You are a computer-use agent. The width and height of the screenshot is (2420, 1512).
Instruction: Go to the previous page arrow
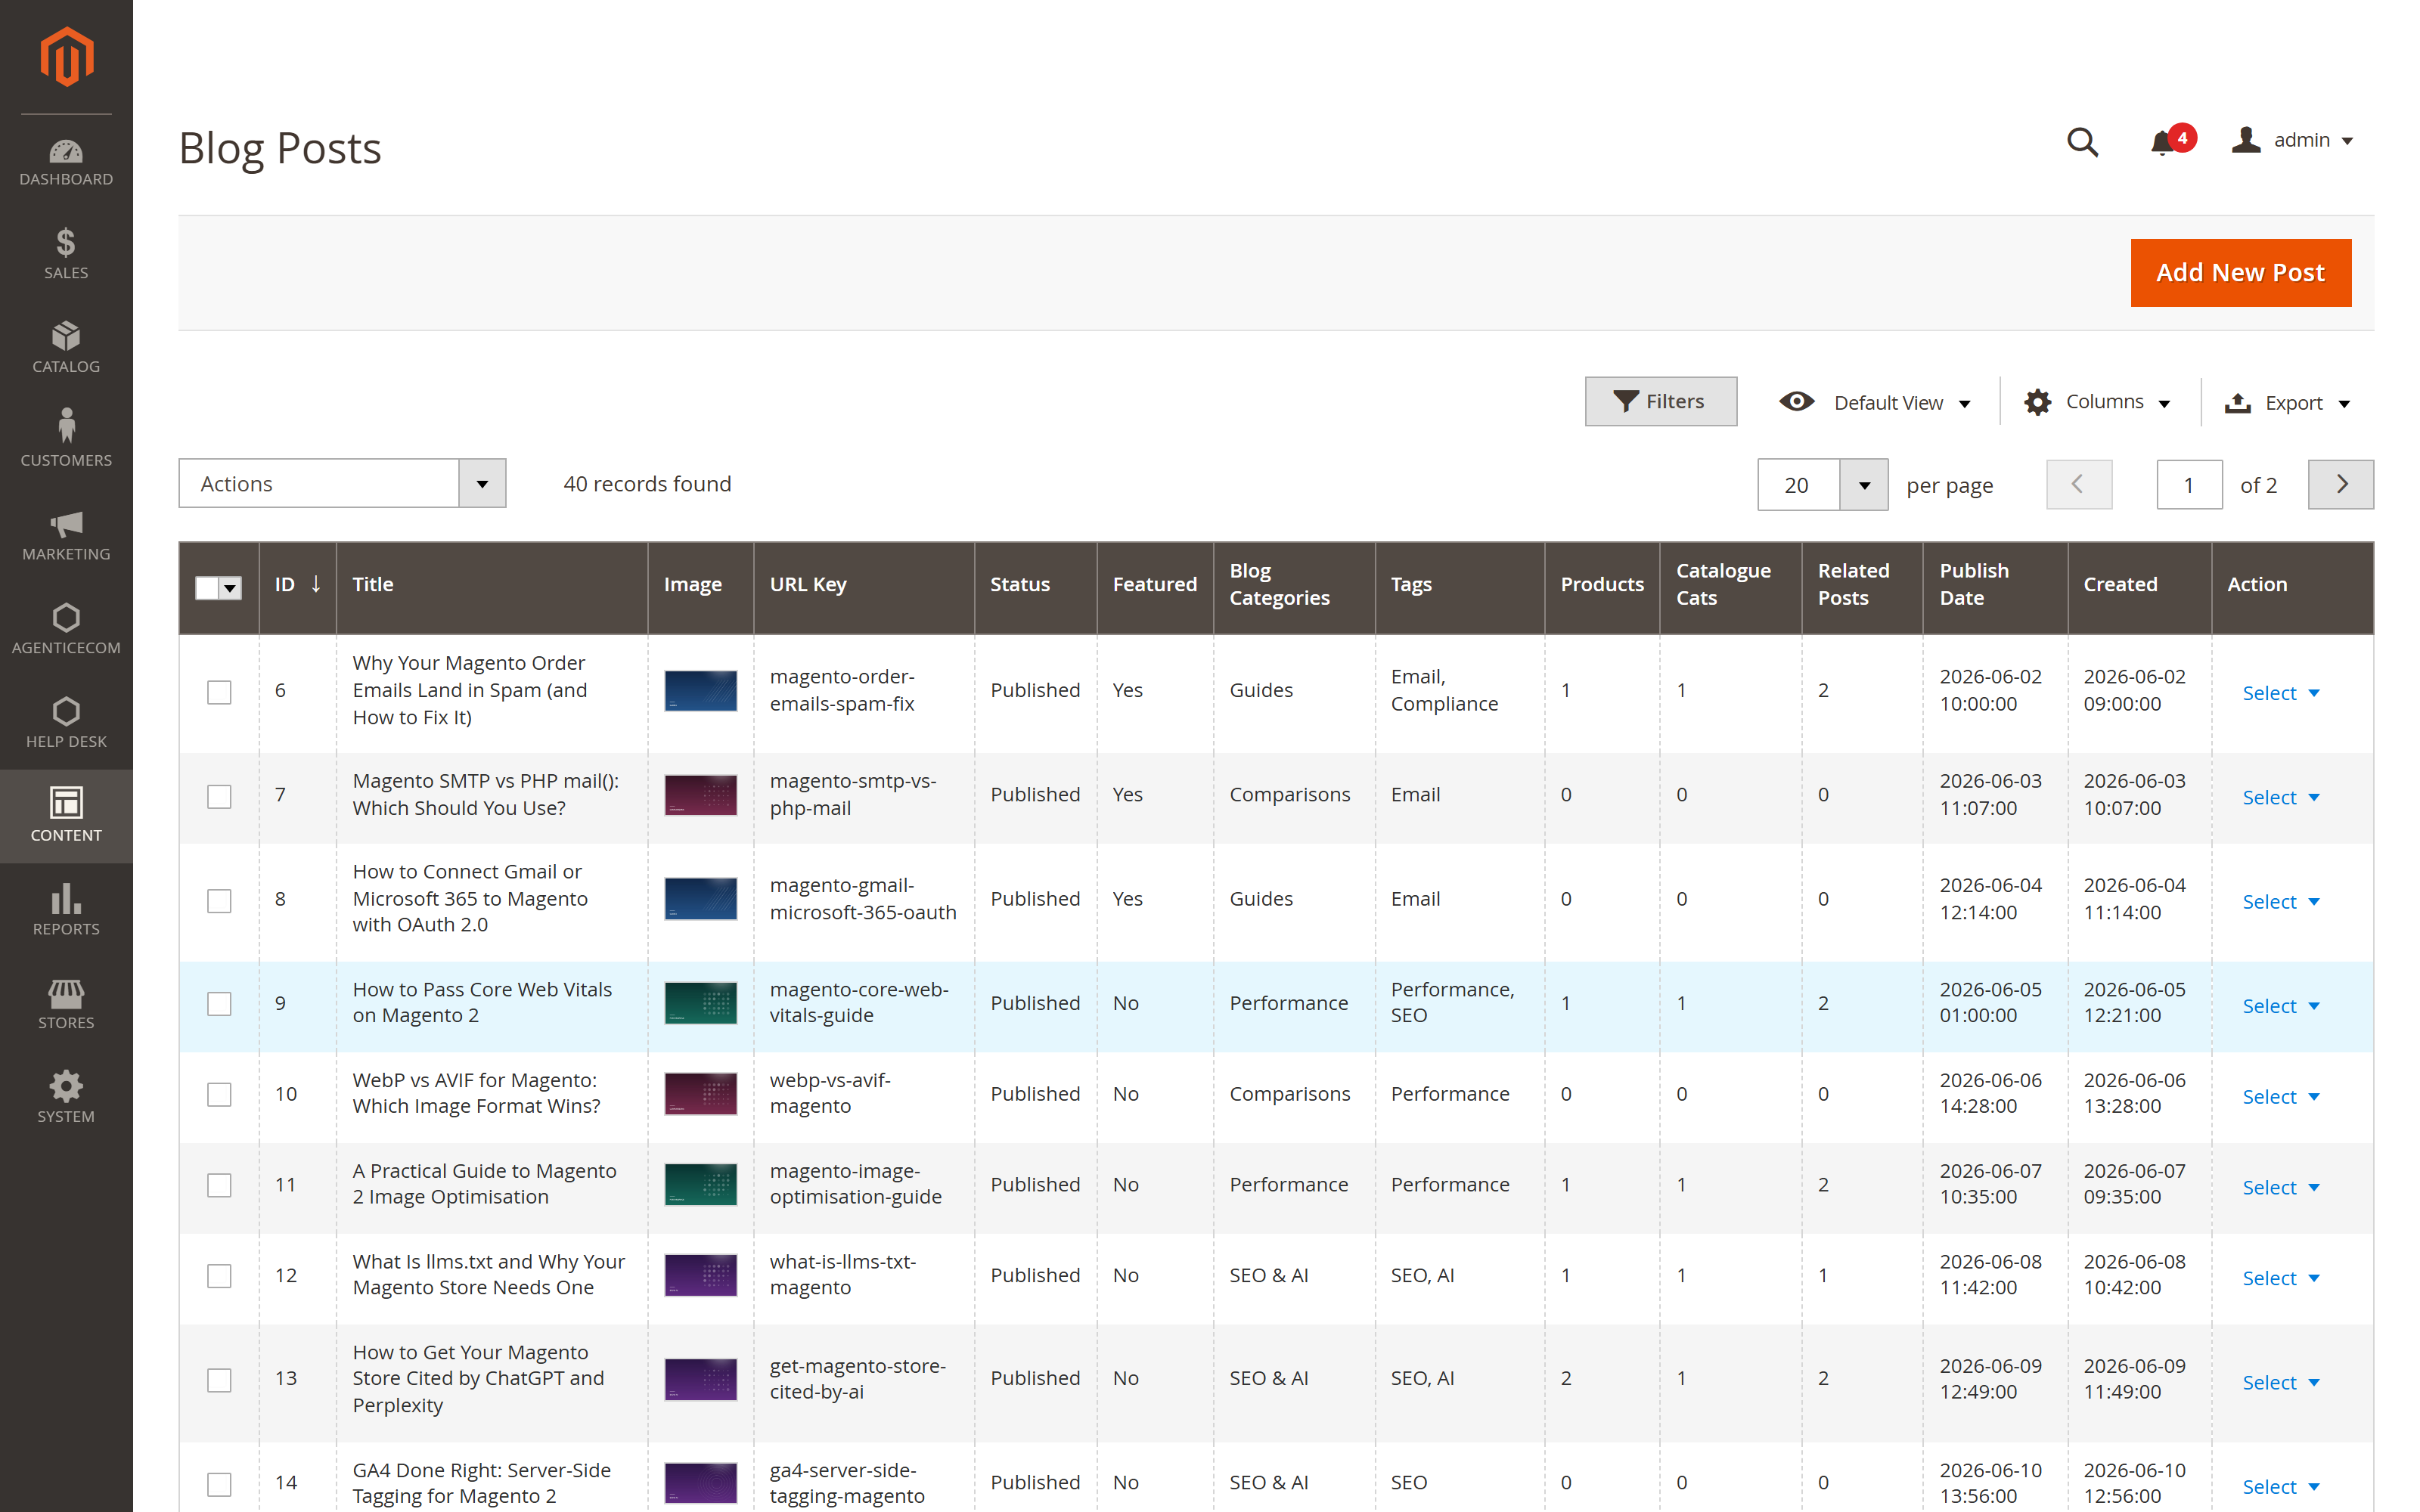2078,485
